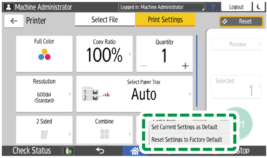Open the Full Color mode tile

44,54
